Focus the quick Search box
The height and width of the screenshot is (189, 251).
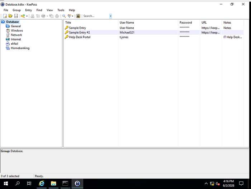(x=96, y=16)
